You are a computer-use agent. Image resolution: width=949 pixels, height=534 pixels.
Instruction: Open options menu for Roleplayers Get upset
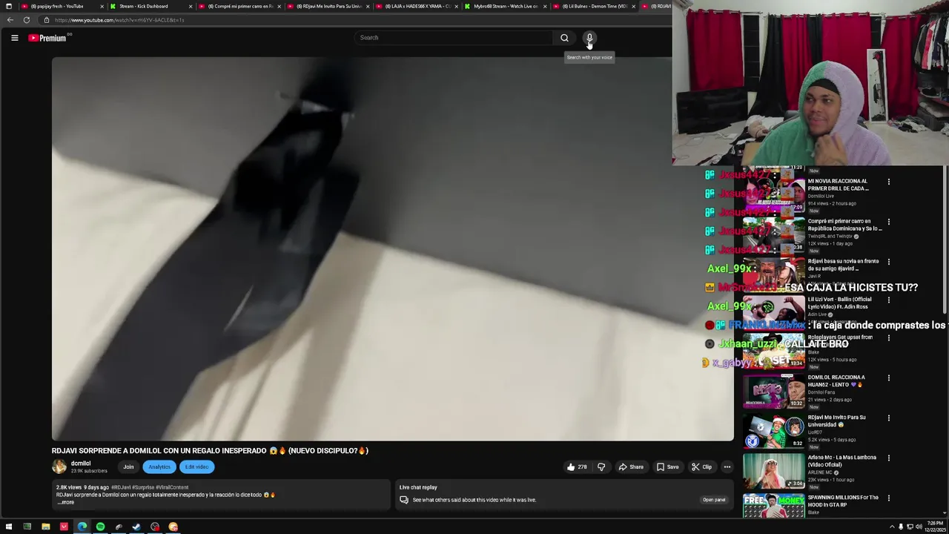click(x=889, y=338)
